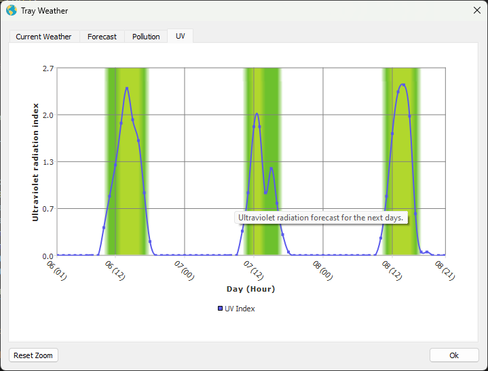The height and width of the screenshot is (371, 488).
Task: Click the 1.3 y-axis value
Action: tap(48, 162)
